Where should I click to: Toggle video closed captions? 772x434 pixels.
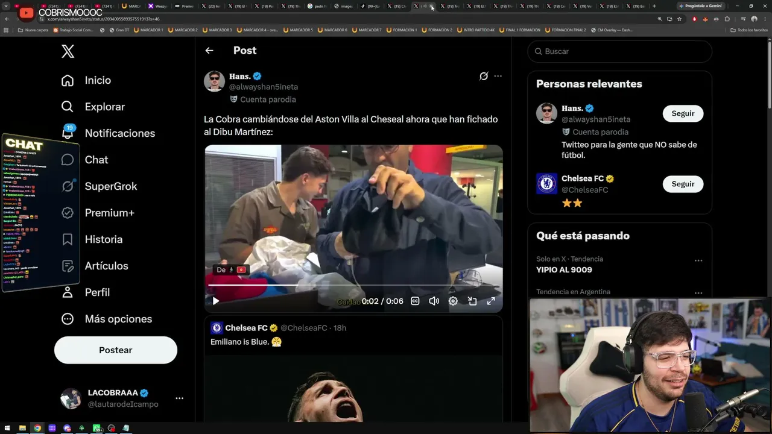[415, 301]
